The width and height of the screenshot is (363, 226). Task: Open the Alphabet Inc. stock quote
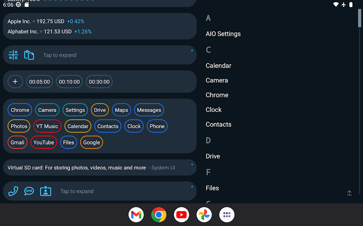49,32
